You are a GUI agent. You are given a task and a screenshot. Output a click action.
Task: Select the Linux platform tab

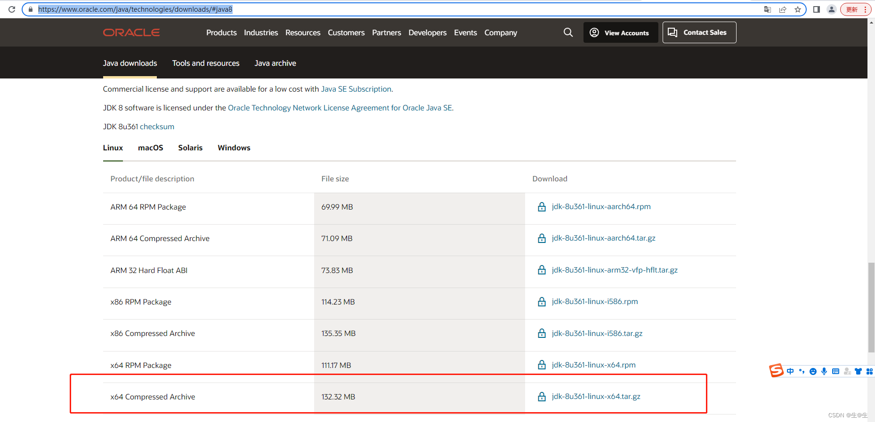pyautogui.click(x=113, y=148)
